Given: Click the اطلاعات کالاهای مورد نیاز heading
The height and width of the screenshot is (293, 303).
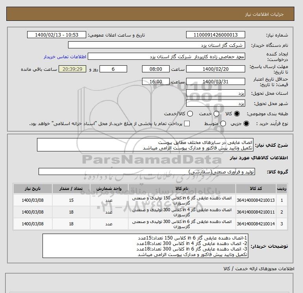Looking at the screenshot, I should [x=259, y=158].
